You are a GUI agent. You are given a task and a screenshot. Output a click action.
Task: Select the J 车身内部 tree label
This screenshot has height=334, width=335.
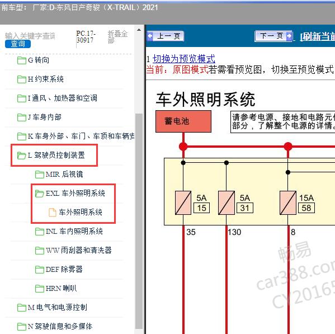[45, 117]
